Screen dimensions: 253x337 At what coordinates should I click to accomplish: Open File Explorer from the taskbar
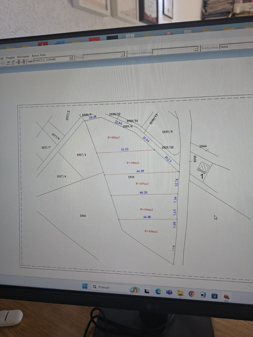180,293
